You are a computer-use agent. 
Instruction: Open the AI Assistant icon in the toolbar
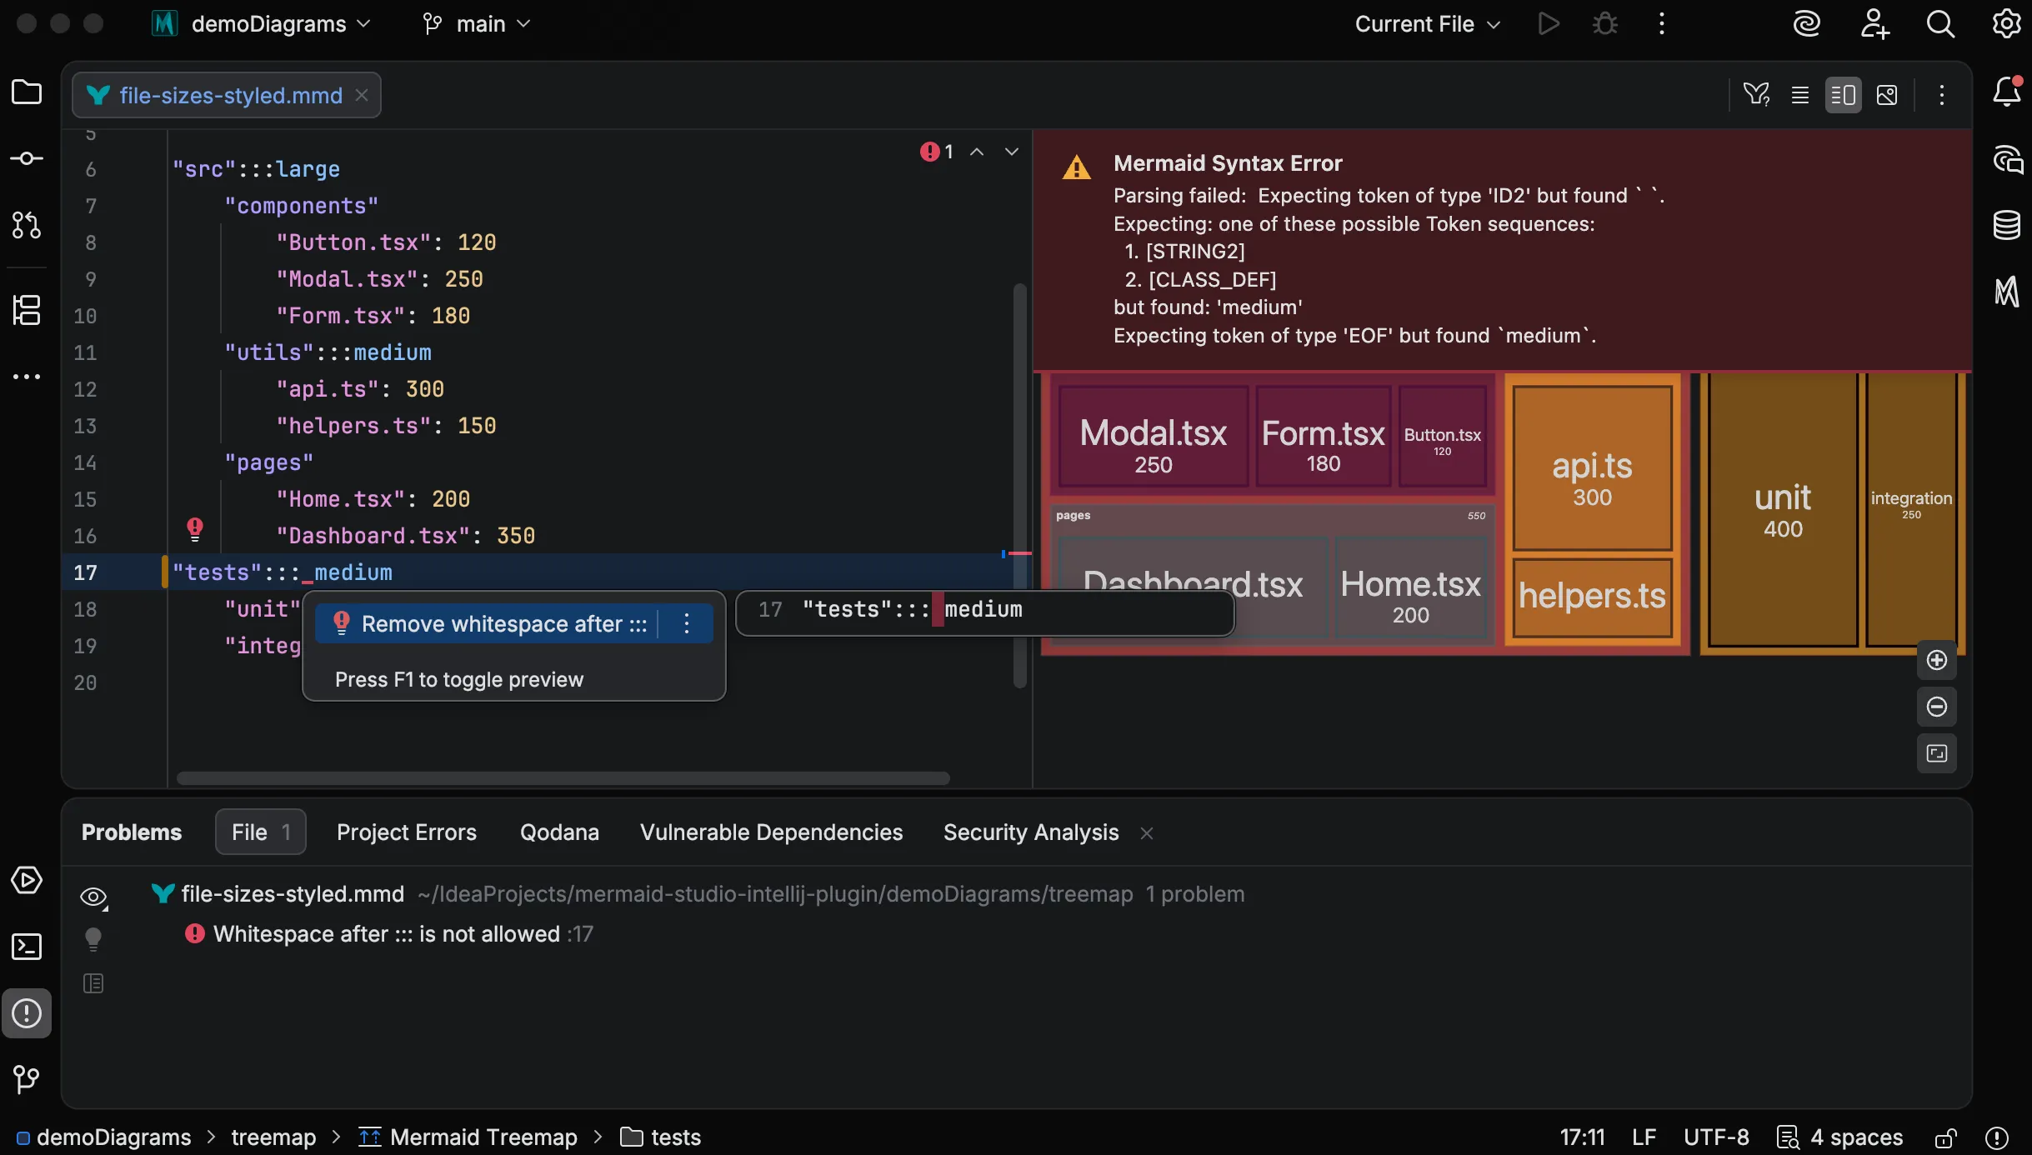[1806, 23]
